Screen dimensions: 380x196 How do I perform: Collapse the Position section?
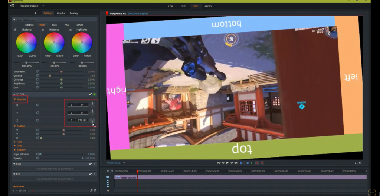[15, 126]
